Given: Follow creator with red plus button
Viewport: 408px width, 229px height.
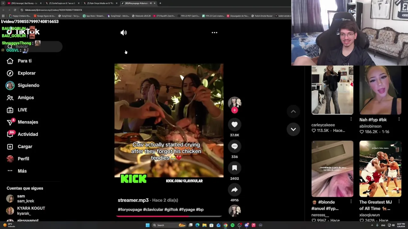Looking at the screenshot, I should tap(235, 110).
